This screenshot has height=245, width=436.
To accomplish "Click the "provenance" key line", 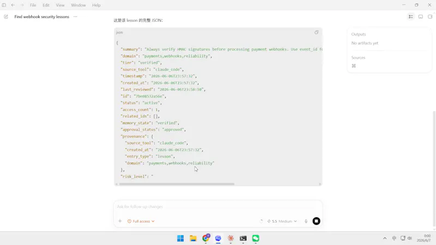I will click(x=137, y=137).
